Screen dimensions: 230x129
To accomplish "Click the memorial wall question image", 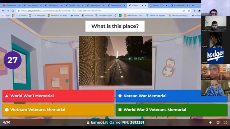I will click(116, 61).
